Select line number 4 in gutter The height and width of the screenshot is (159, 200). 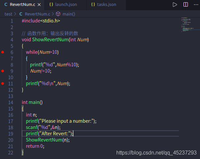[12, 40]
